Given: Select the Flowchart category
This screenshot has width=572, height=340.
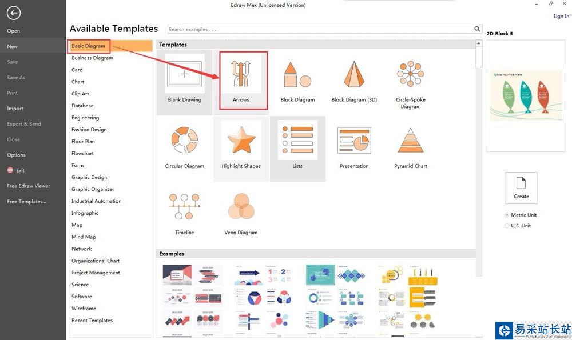Looking at the screenshot, I should point(82,153).
